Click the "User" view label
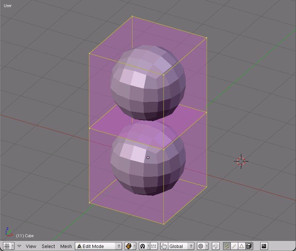The width and height of the screenshot is (296, 251). 7,6
